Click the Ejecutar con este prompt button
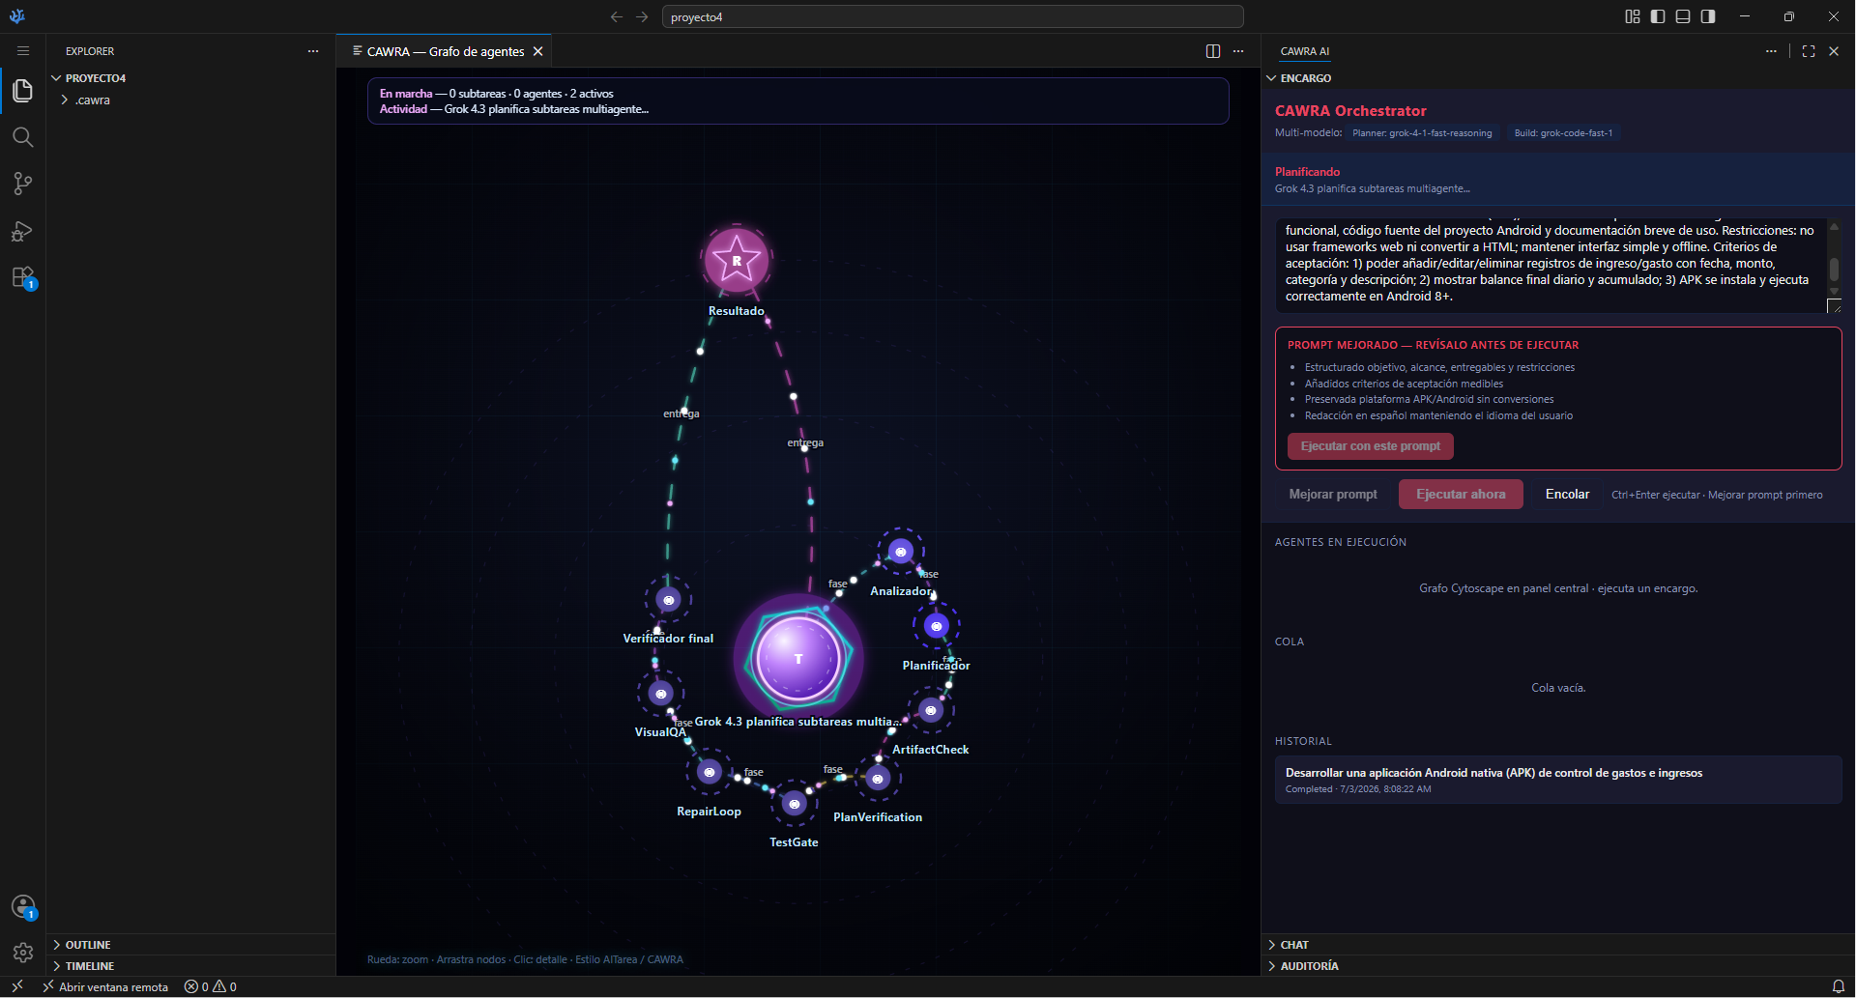The height and width of the screenshot is (998, 1856). click(1370, 446)
